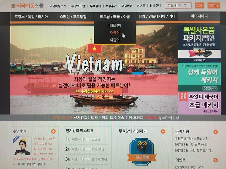Select 아랍어 from dropdown

[115, 40]
